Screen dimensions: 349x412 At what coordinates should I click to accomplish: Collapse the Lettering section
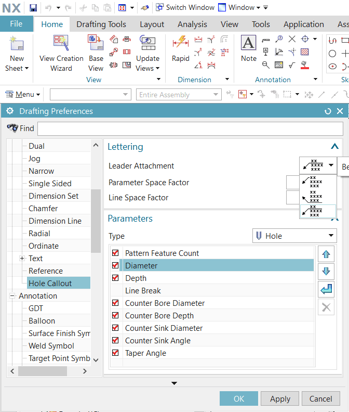pyautogui.click(x=334, y=146)
